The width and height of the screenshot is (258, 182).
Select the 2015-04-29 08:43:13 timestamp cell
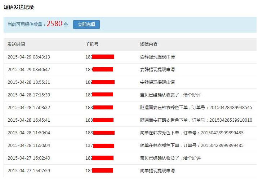tap(29, 57)
